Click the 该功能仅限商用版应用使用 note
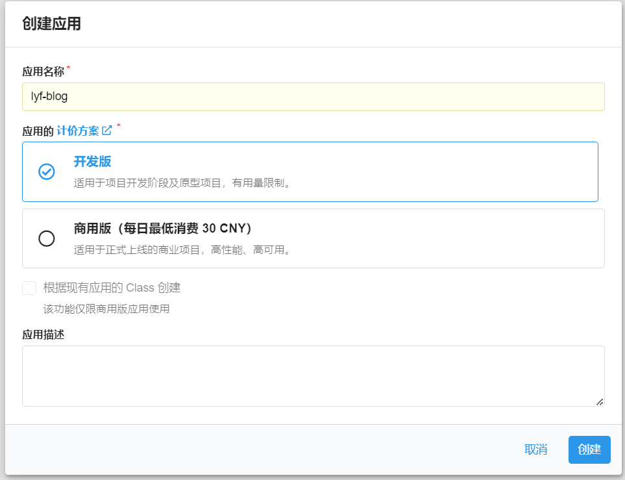The height and width of the screenshot is (480, 625). tap(106, 309)
